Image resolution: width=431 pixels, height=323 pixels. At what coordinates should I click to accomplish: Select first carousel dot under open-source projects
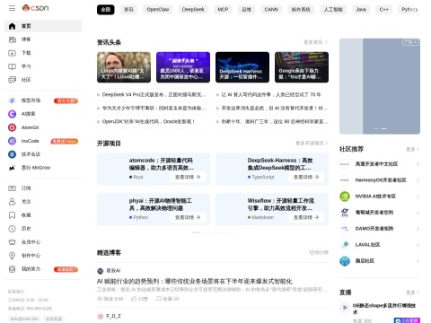pyautogui.click(x=197, y=232)
